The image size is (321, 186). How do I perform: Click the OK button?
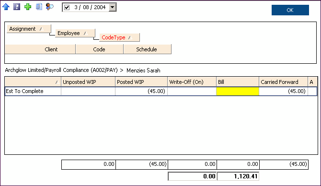[x=290, y=10]
